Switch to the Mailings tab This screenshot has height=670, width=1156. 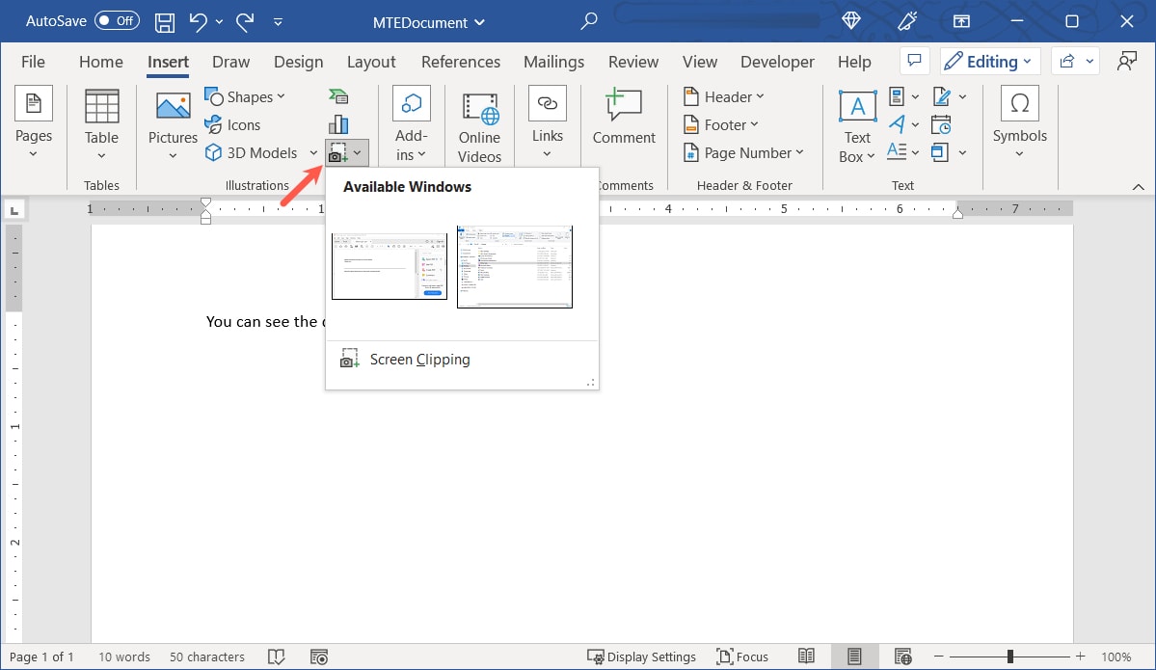pyautogui.click(x=553, y=61)
